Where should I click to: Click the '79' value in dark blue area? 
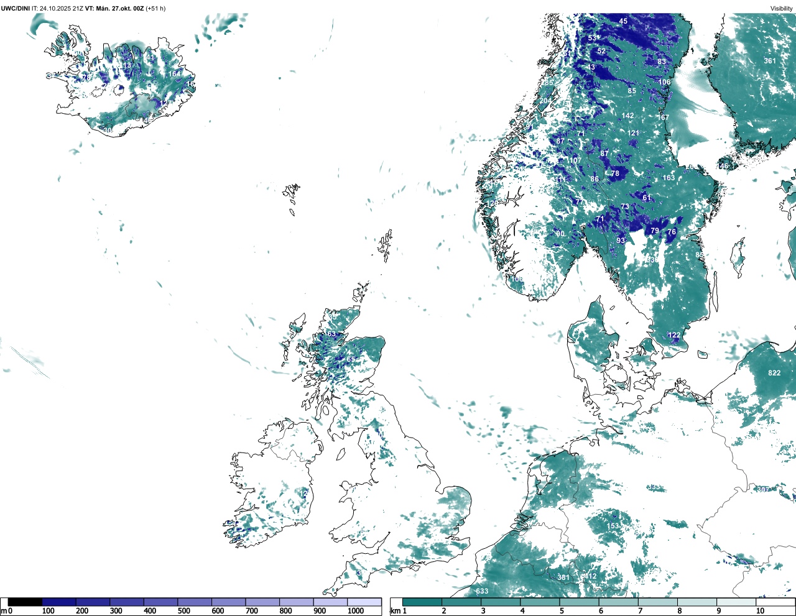tap(655, 231)
